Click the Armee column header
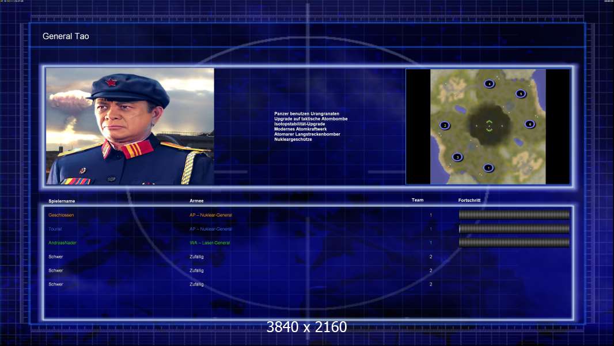This screenshot has height=346, width=614. [x=196, y=201]
